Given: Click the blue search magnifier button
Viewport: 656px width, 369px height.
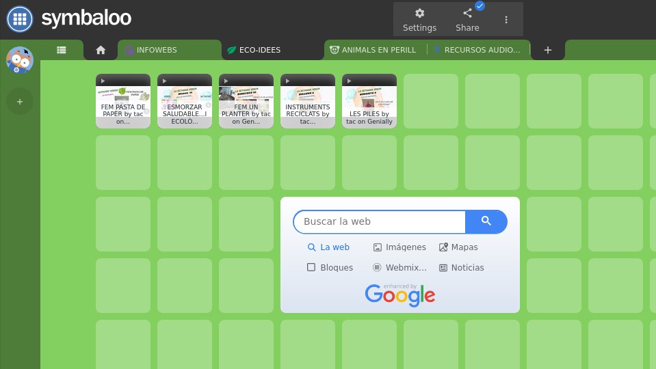Looking at the screenshot, I should click(x=486, y=221).
